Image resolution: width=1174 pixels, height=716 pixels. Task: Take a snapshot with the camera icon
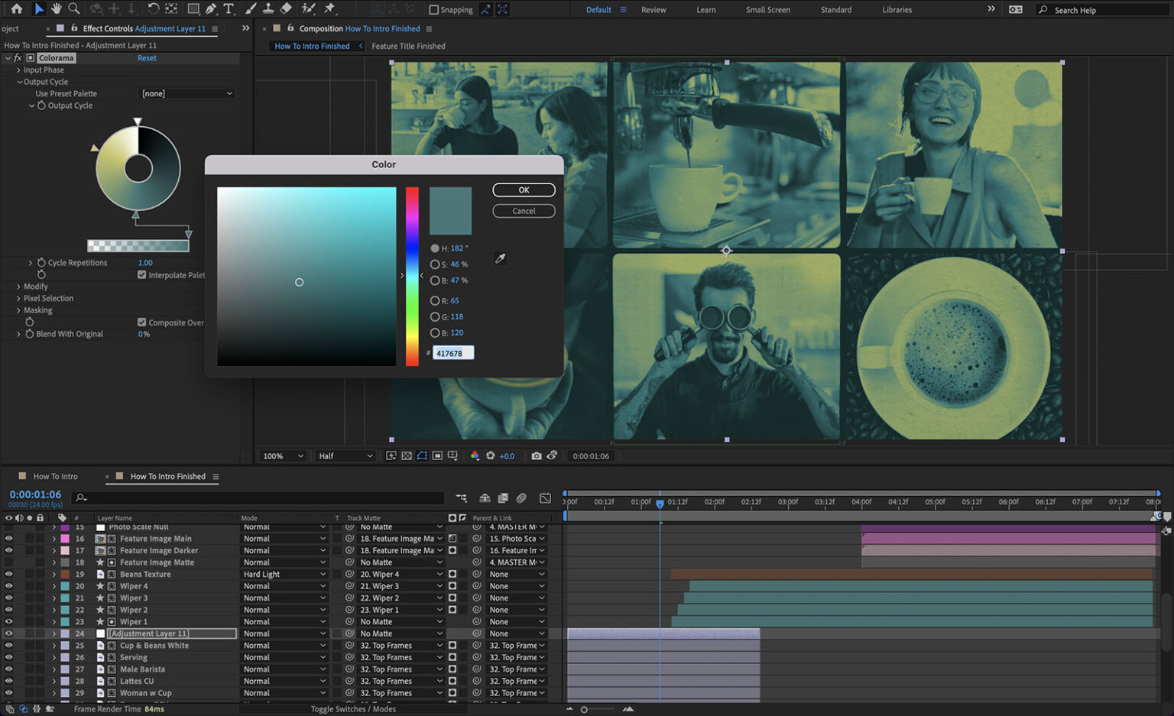(536, 455)
